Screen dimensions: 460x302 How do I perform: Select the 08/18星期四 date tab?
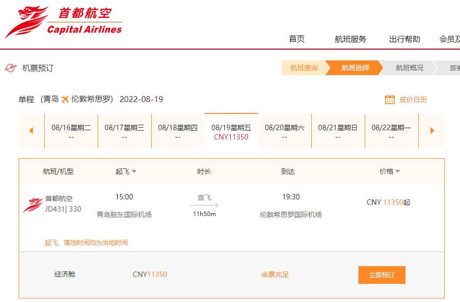(178, 131)
